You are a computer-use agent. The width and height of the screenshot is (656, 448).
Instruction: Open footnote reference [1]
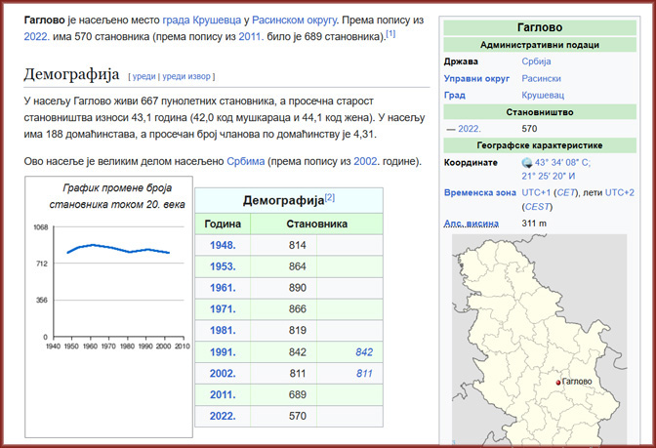(x=390, y=35)
